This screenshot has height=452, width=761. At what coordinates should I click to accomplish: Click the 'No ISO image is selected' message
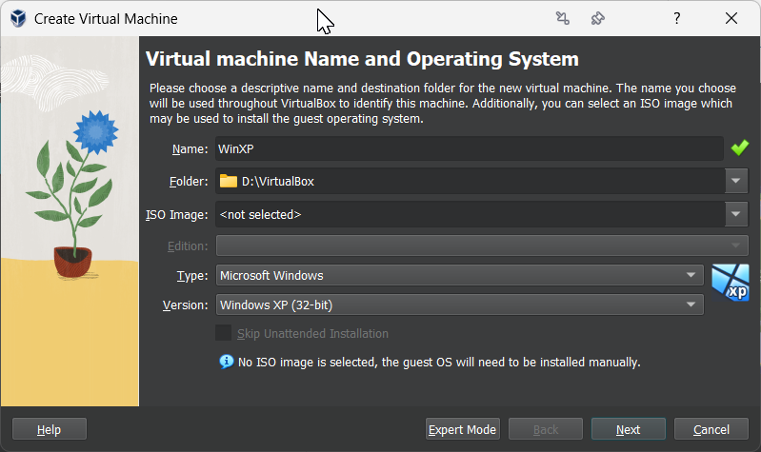(x=439, y=363)
